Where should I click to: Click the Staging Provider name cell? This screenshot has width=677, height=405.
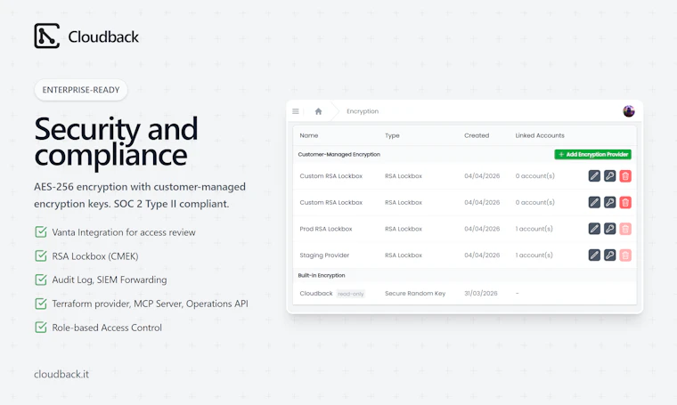324,255
